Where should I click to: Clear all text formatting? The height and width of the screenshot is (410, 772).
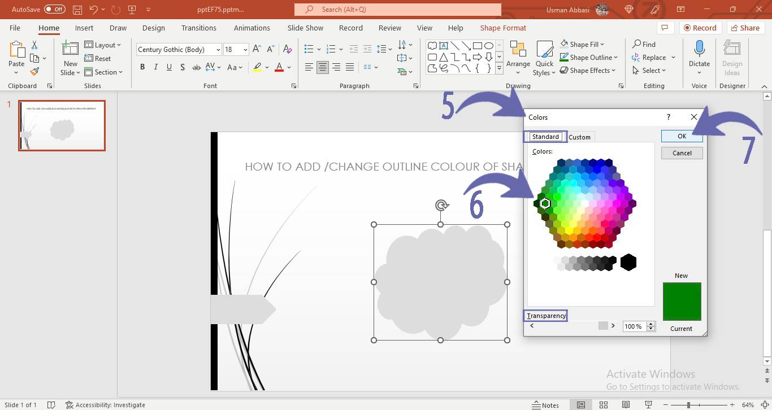[x=287, y=49]
